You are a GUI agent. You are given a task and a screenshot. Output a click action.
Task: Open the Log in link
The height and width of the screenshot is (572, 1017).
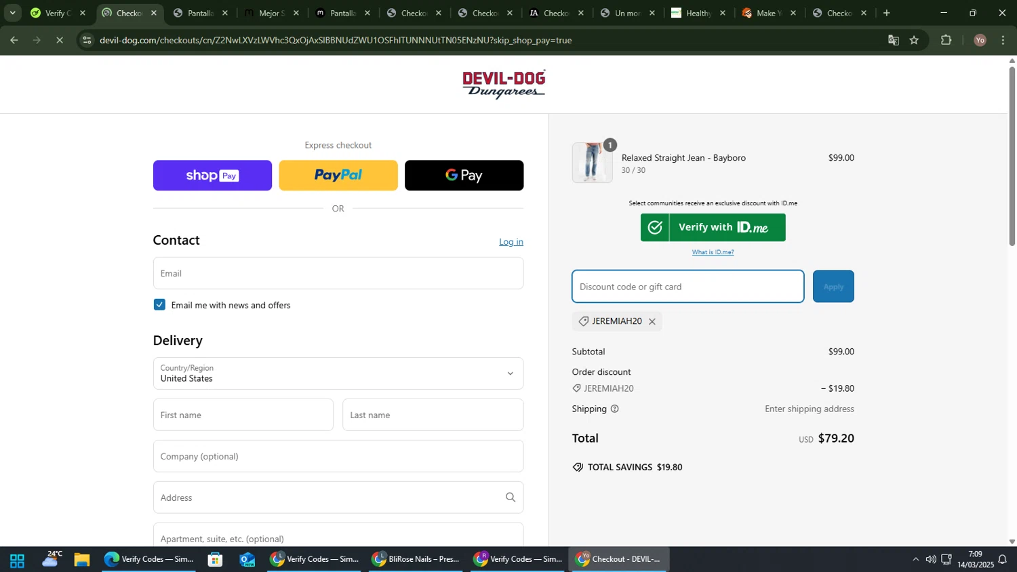coord(511,242)
